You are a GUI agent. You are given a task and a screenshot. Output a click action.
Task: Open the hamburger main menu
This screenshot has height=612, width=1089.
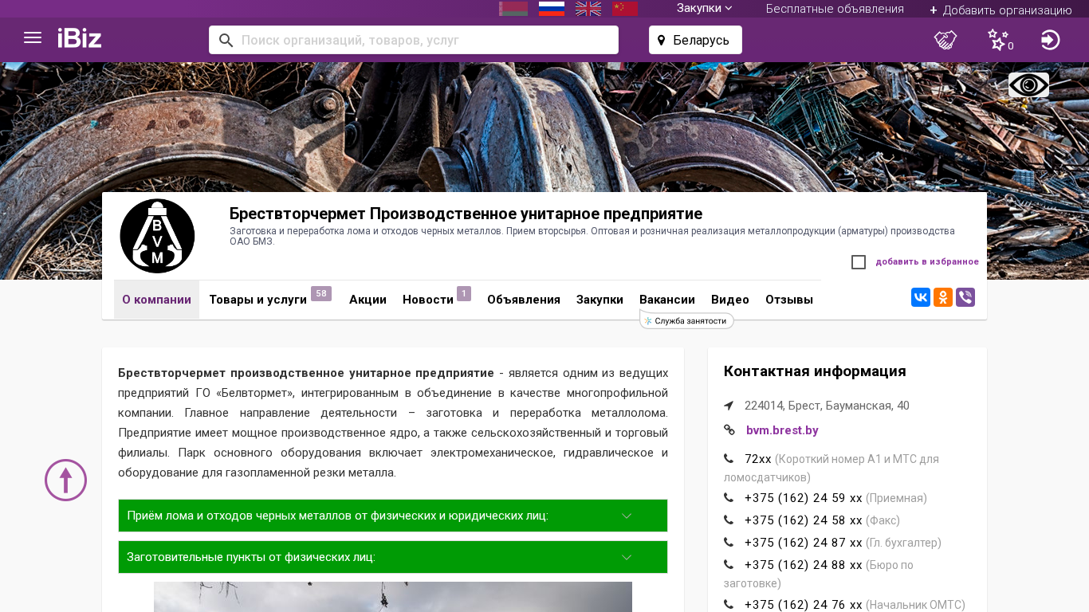pyautogui.click(x=33, y=38)
